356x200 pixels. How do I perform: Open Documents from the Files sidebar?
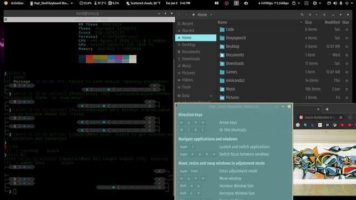click(x=196, y=52)
